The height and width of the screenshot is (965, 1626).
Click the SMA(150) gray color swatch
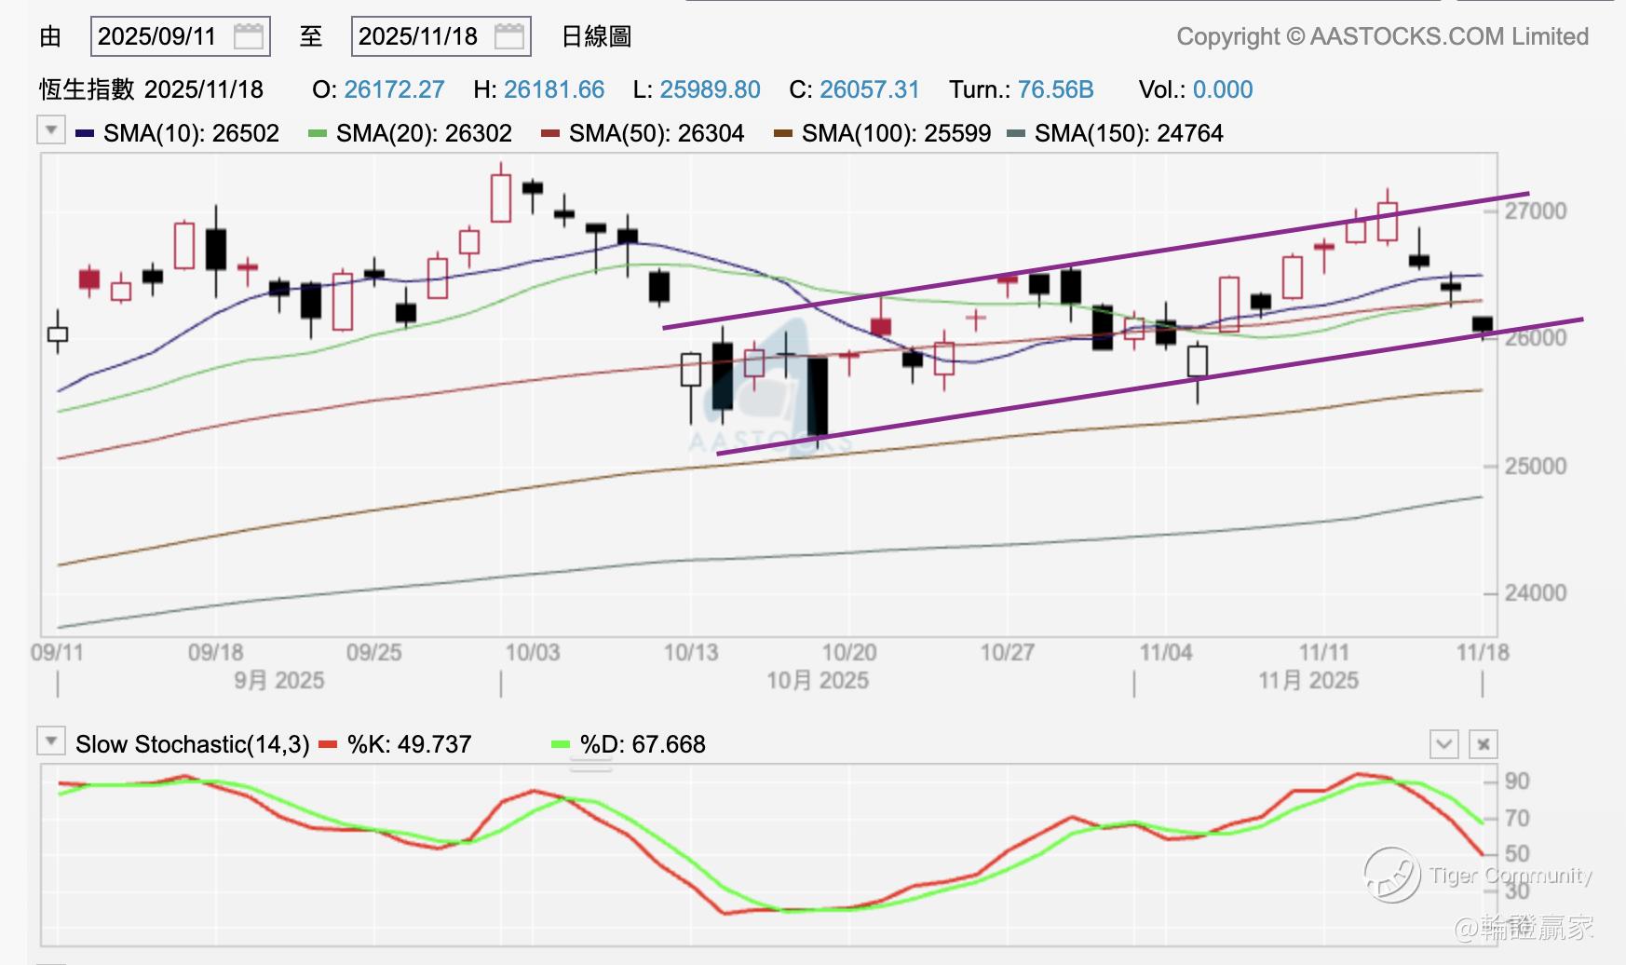pyautogui.click(x=1016, y=134)
